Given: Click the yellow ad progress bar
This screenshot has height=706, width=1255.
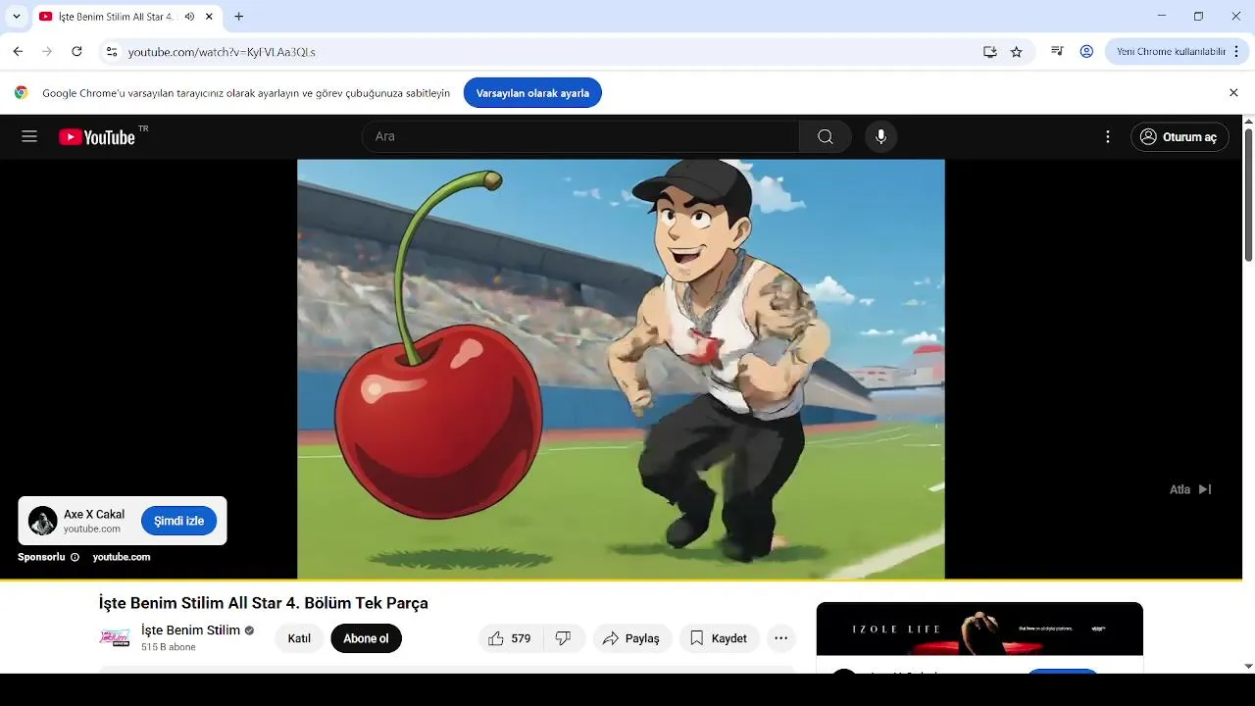Looking at the screenshot, I should point(621,580).
